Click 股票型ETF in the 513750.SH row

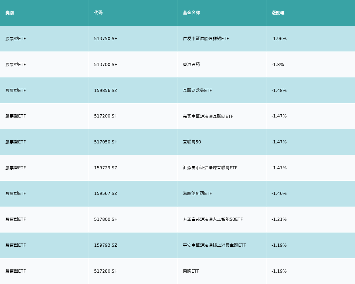pos(16,39)
